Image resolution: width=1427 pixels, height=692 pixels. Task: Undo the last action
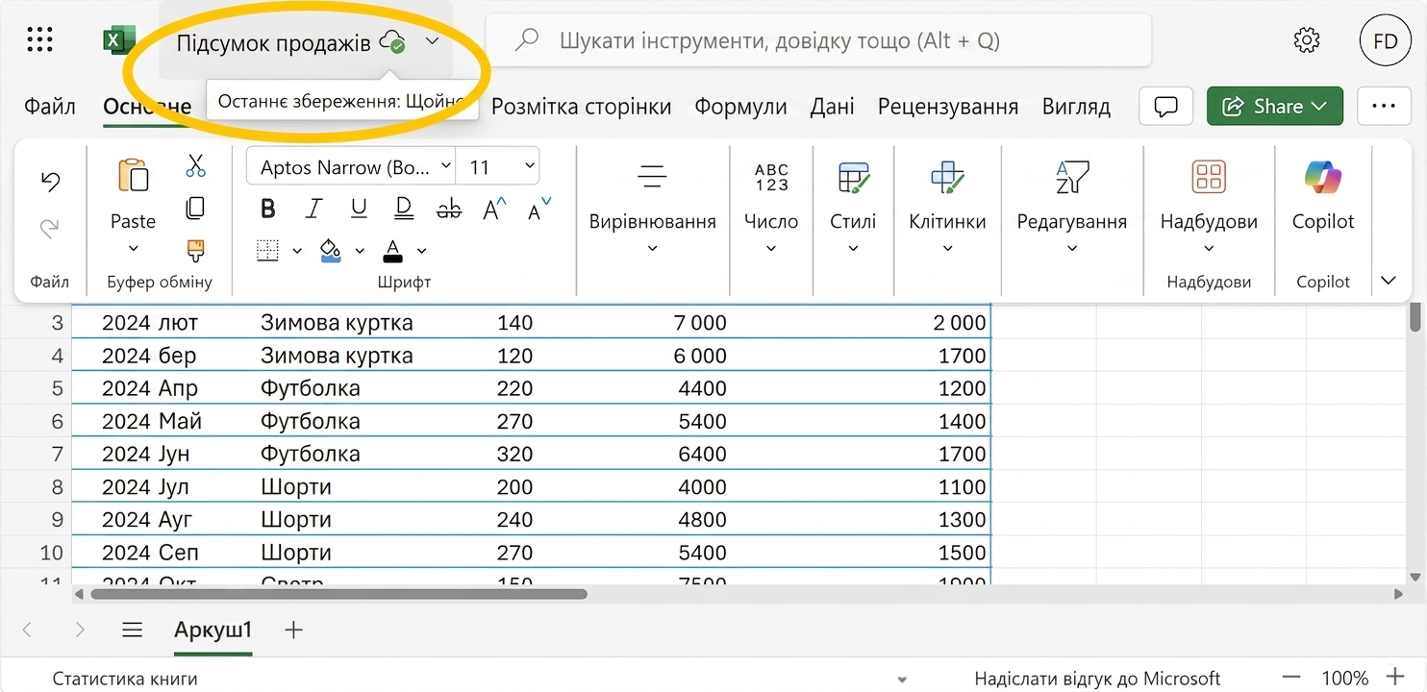[x=50, y=182]
